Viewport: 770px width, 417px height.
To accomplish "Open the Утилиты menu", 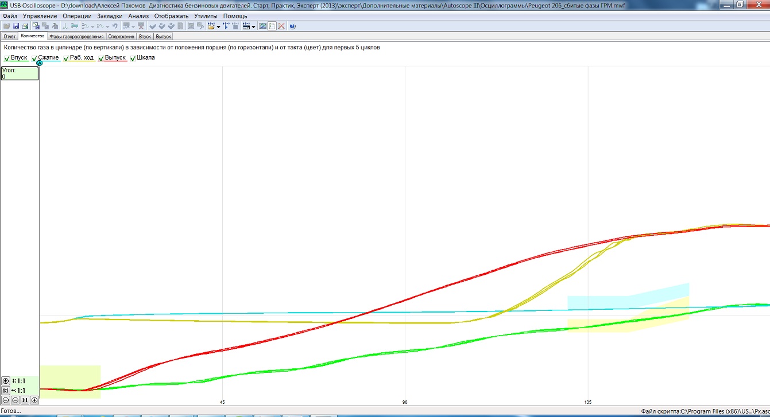I will (x=206, y=16).
